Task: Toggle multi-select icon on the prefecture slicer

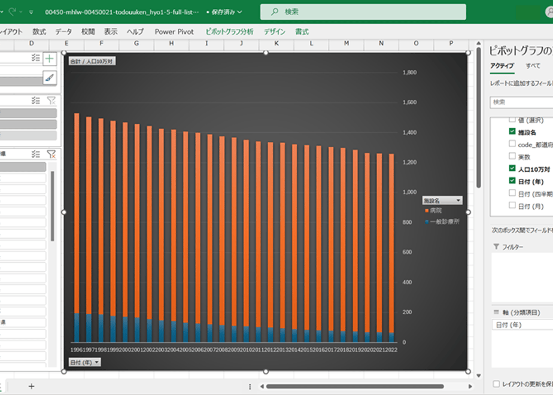Action: (x=35, y=154)
